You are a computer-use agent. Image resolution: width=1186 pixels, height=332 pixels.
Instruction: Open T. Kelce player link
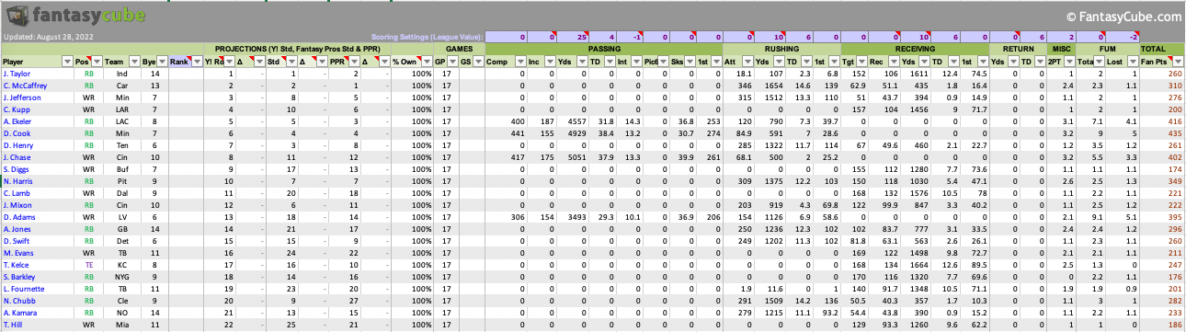pyautogui.click(x=17, y=264)
